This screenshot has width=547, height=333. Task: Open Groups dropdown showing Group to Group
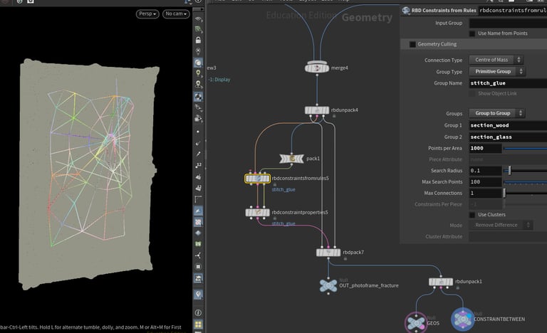coord(497,113)
